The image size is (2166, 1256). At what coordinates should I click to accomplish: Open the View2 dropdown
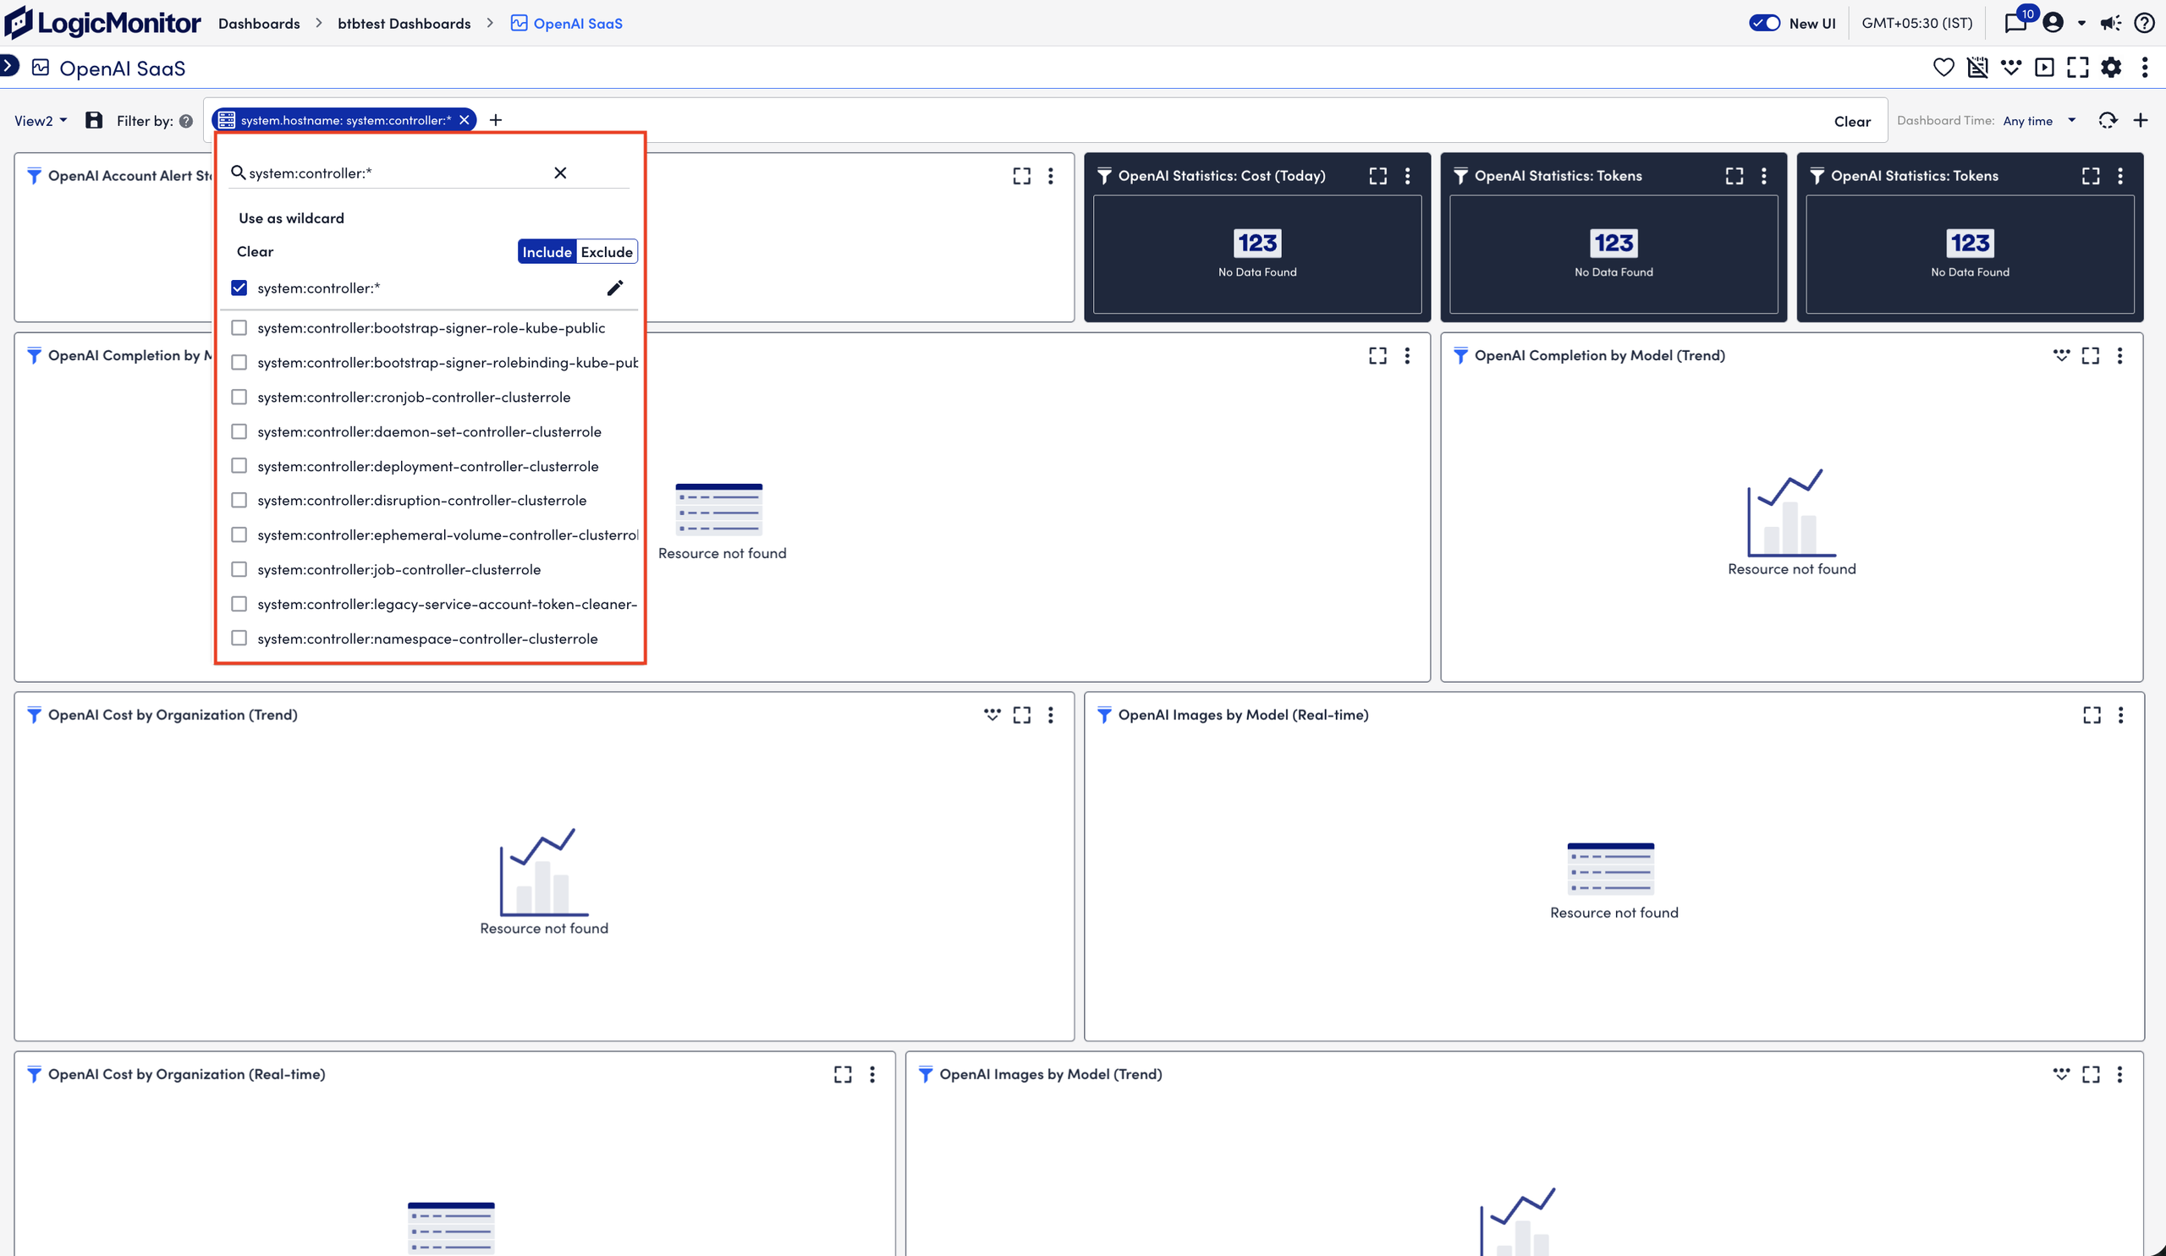[x=41, y=121]
